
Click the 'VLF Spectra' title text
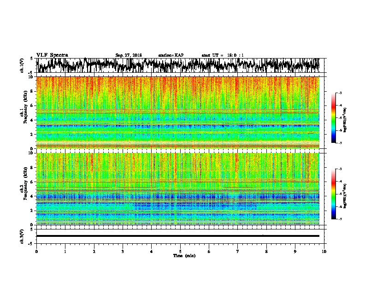tap(52, 55)
